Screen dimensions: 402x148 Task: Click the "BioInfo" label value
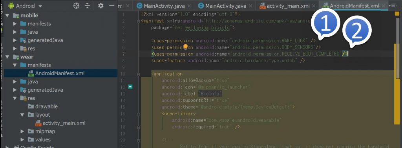(210, 94)
